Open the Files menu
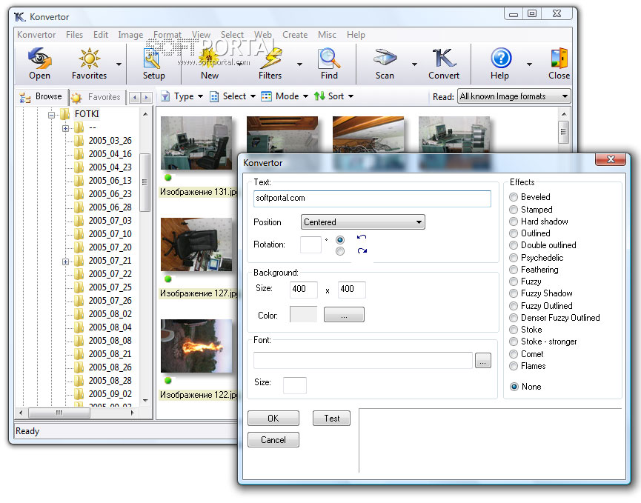Image resolution: width=641 pixels, height=503 pixels. (x=74, y=35)
